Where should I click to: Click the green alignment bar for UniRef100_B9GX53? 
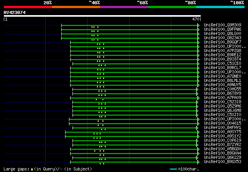[134, 162]
